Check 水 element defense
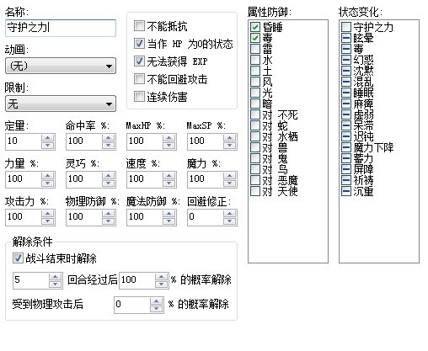 tap(255, 60)
